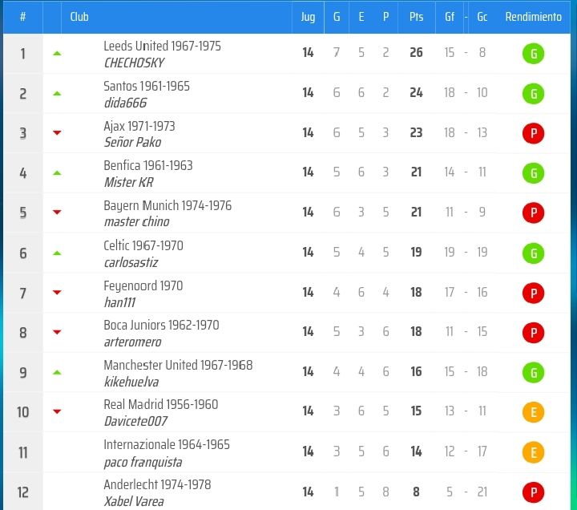Viewport: 577px width, 510px height.
Task: Open Celtic 1967-1970 team link
Action: tap(143, 245)
